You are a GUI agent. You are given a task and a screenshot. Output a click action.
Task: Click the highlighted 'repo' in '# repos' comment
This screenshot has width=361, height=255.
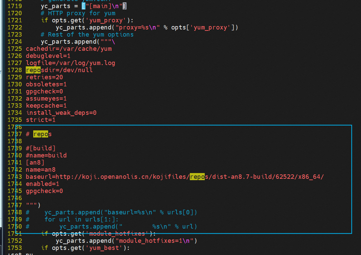[41, 134]
